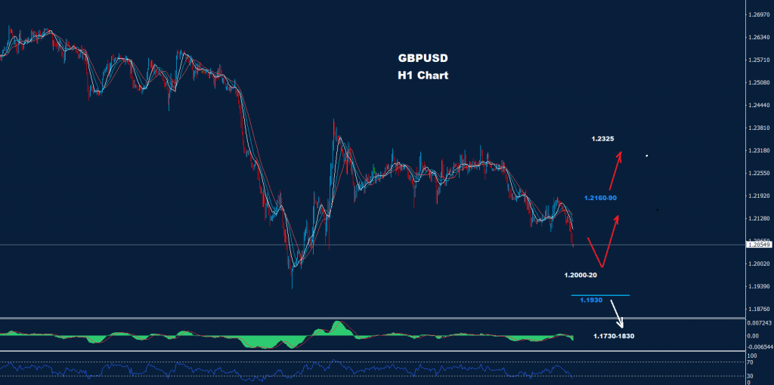774x385 pixels.
Task: Click the blue 1.1930 level label
Action: (x=591, y=300)
